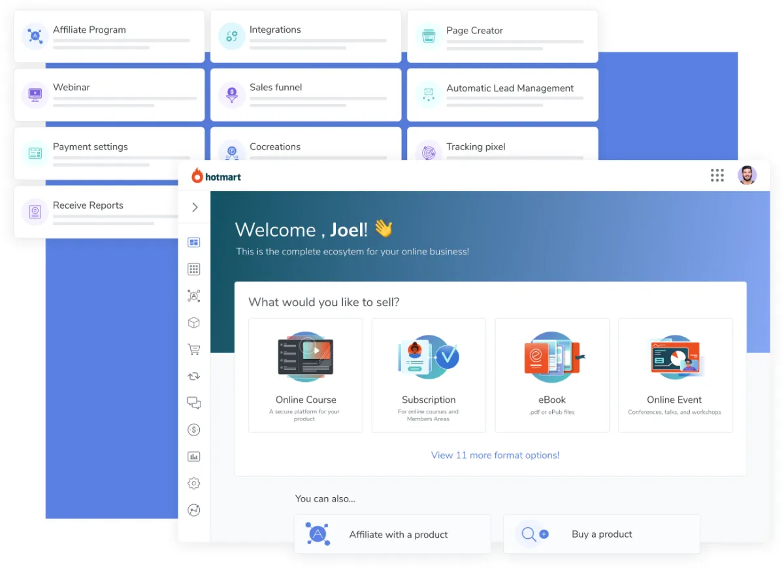The image size is (784, 569).
Task: Click the shopping cart sidebar icon
Action: [193, 350]
